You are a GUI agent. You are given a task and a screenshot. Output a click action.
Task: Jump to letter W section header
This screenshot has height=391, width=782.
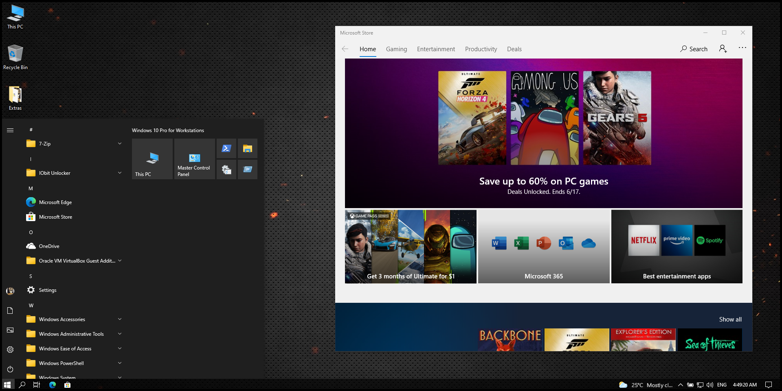point(31,306)
